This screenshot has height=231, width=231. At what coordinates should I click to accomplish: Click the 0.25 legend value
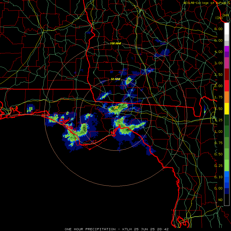218,166
